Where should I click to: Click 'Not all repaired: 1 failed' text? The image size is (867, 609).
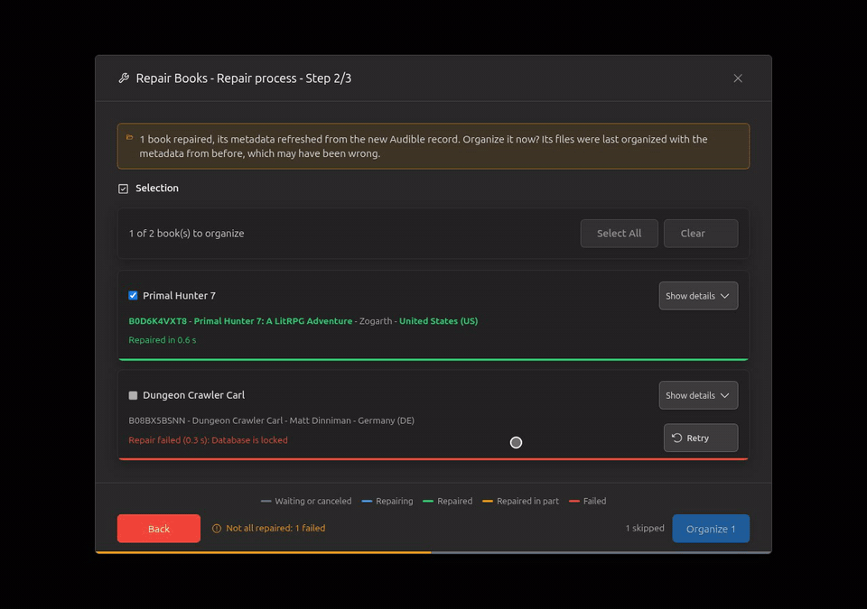point(275,528)
